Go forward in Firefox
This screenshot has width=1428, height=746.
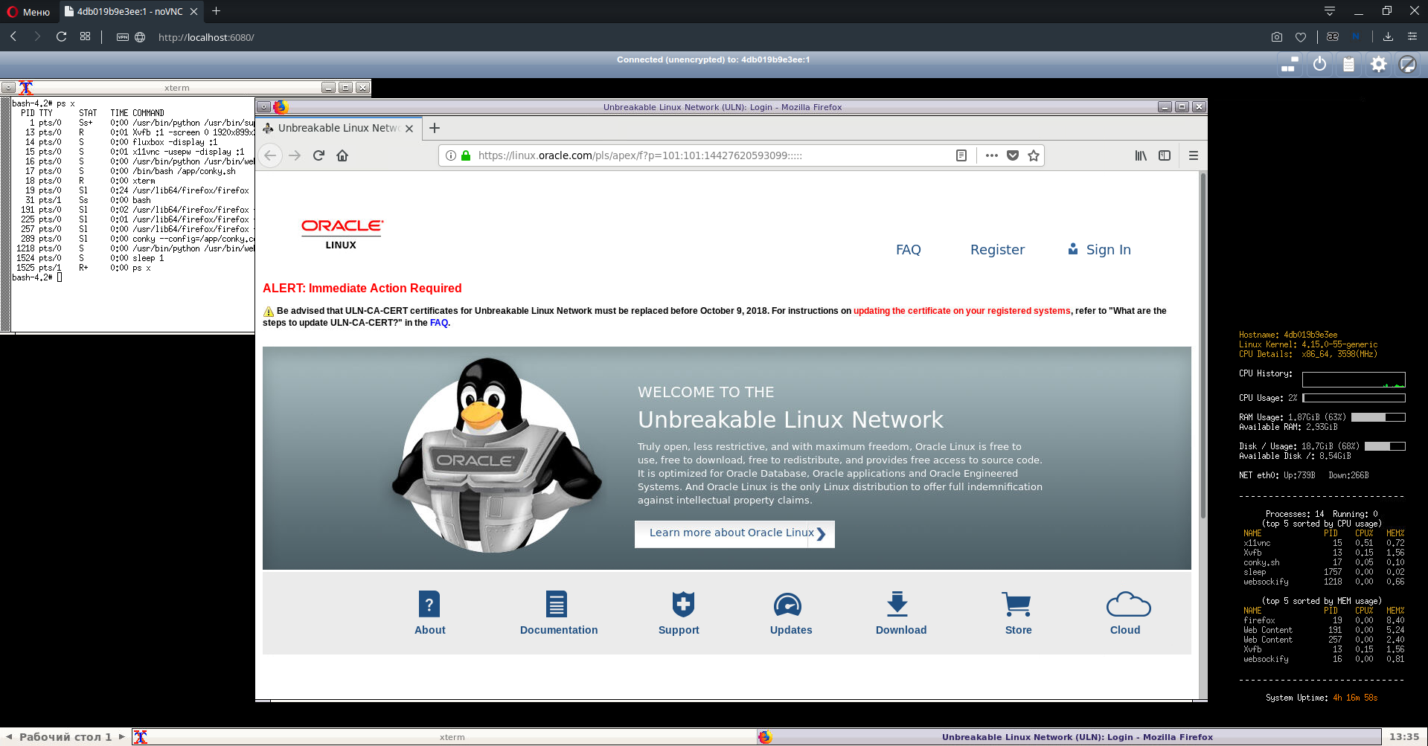click(295, 155)
